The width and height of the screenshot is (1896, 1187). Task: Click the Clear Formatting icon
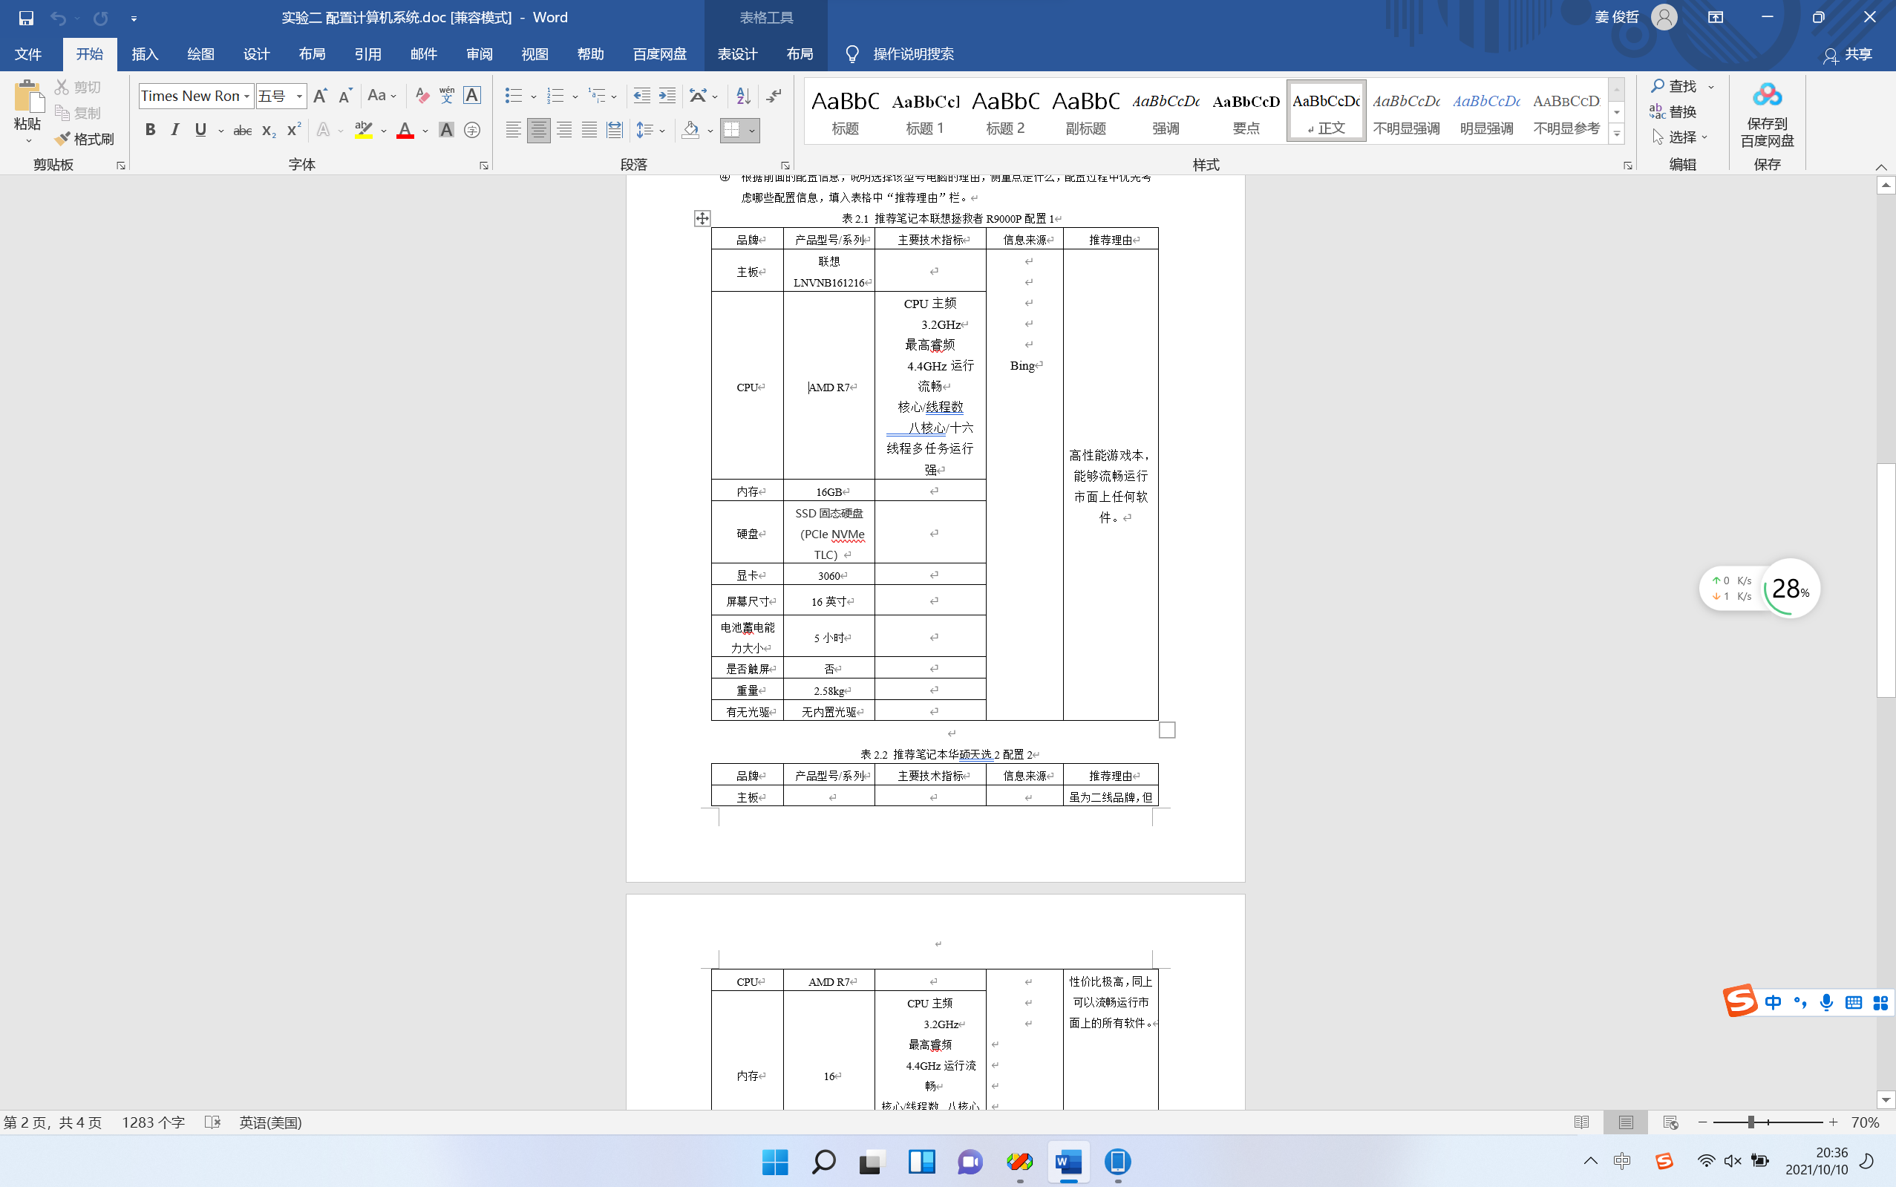coord(422,96)
